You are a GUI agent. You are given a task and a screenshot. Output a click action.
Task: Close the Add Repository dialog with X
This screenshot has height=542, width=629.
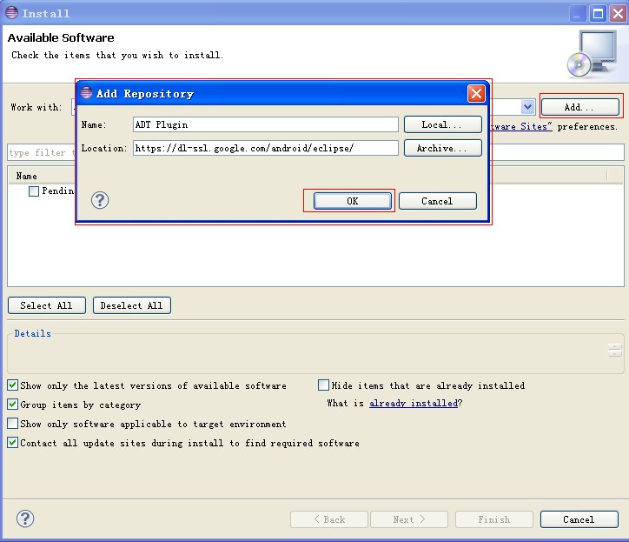point(476,93)
